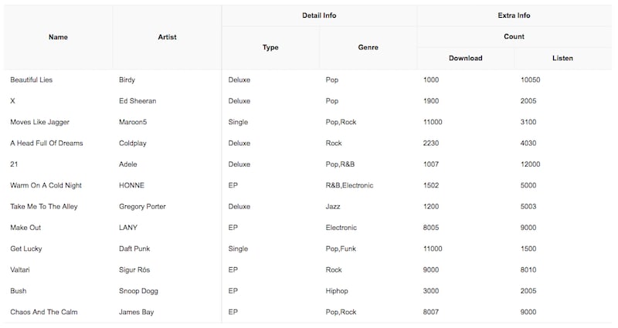The height and width of the screenshot is (328, 618).
Task: Select the Beautiful Lies name cell
Action: click(32, 79)
